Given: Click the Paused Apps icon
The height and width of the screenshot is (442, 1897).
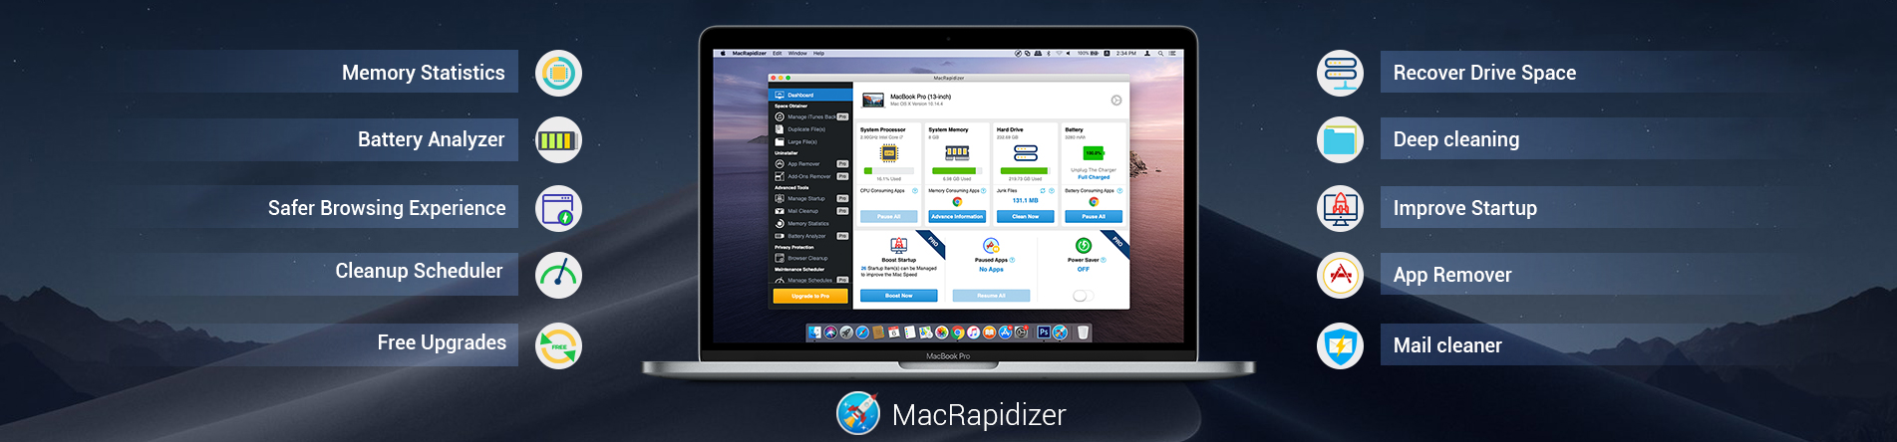Looking at the screenshot, I should tap(991, 245).
